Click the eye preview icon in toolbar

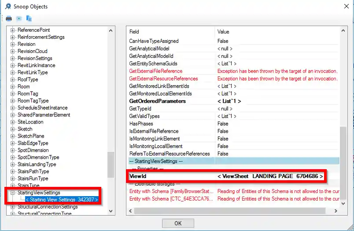coord(19,19)
